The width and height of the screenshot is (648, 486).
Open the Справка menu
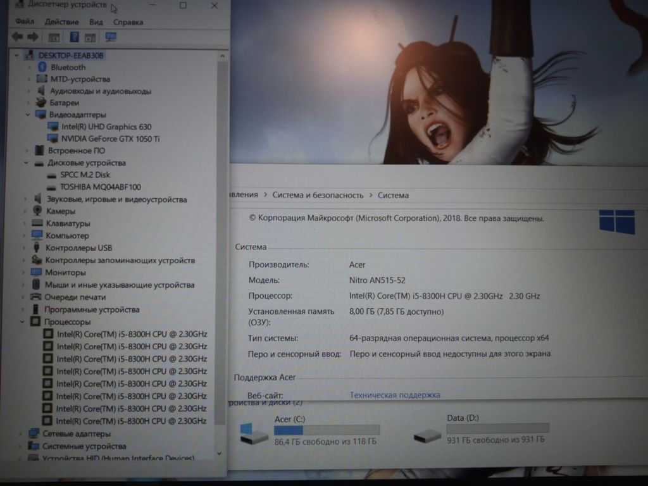click(128, 22)
